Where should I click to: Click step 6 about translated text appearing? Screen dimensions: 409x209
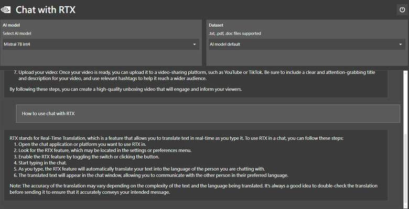click(151, 175)
